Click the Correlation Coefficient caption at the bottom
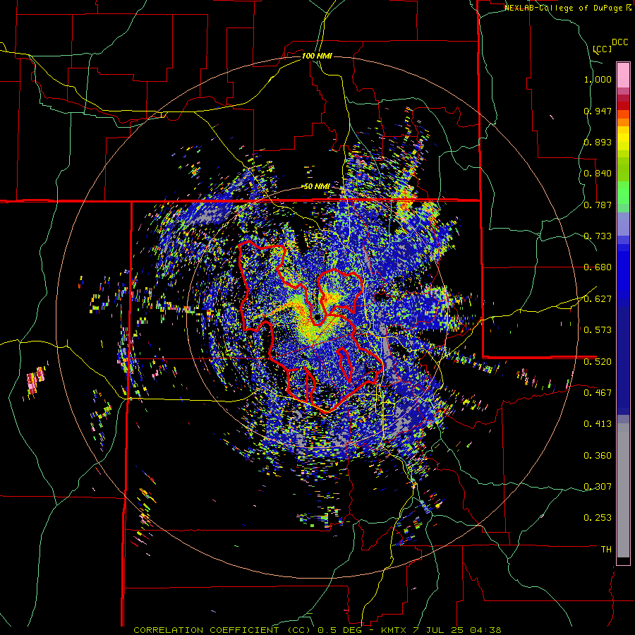 (x=317, y=630)
